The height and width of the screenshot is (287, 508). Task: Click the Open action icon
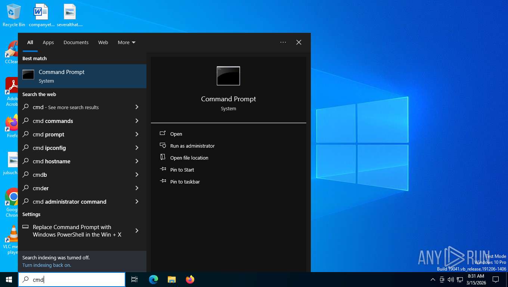tap(162, 133)
